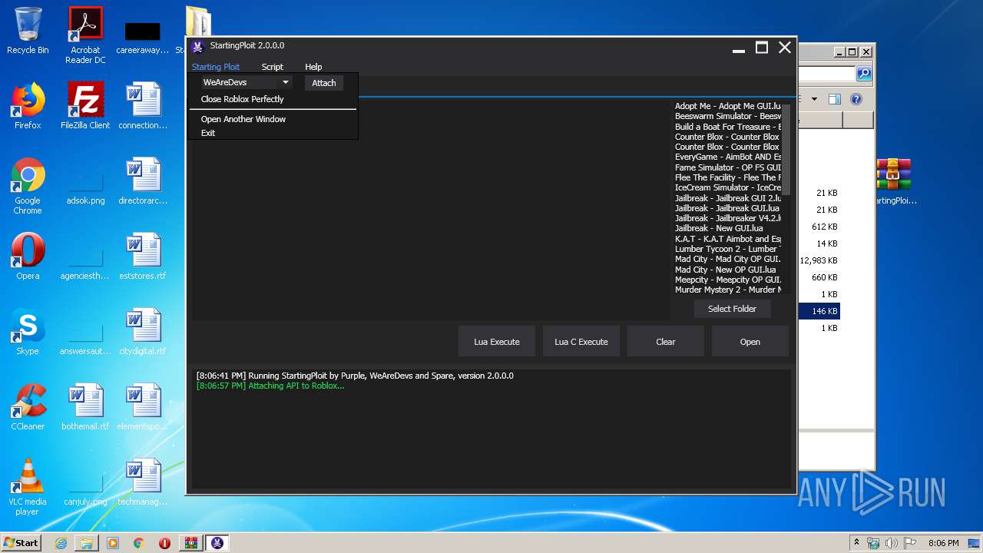The height and width of the screenshot is (553, 983).
Task: Select canjuly.png file on desktop
Action: [x=85, y=488]
